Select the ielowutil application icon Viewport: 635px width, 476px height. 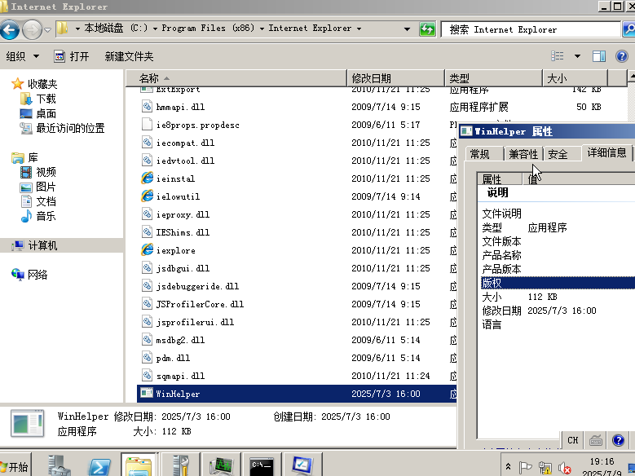coord(147,196)
